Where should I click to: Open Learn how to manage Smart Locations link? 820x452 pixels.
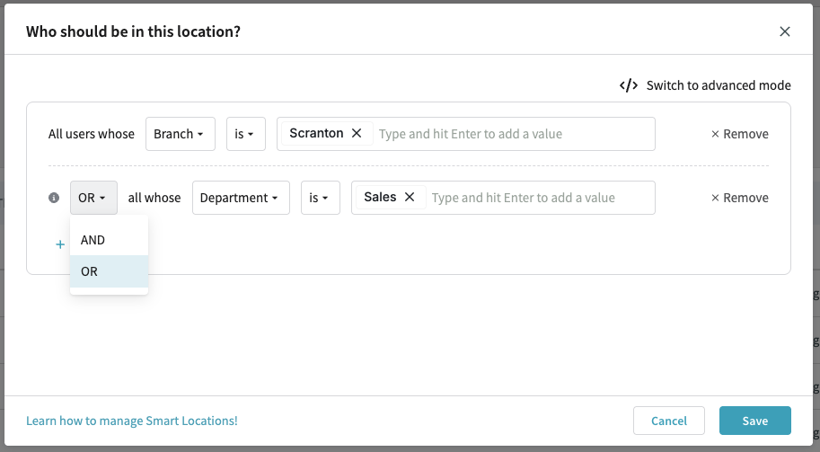132,421
